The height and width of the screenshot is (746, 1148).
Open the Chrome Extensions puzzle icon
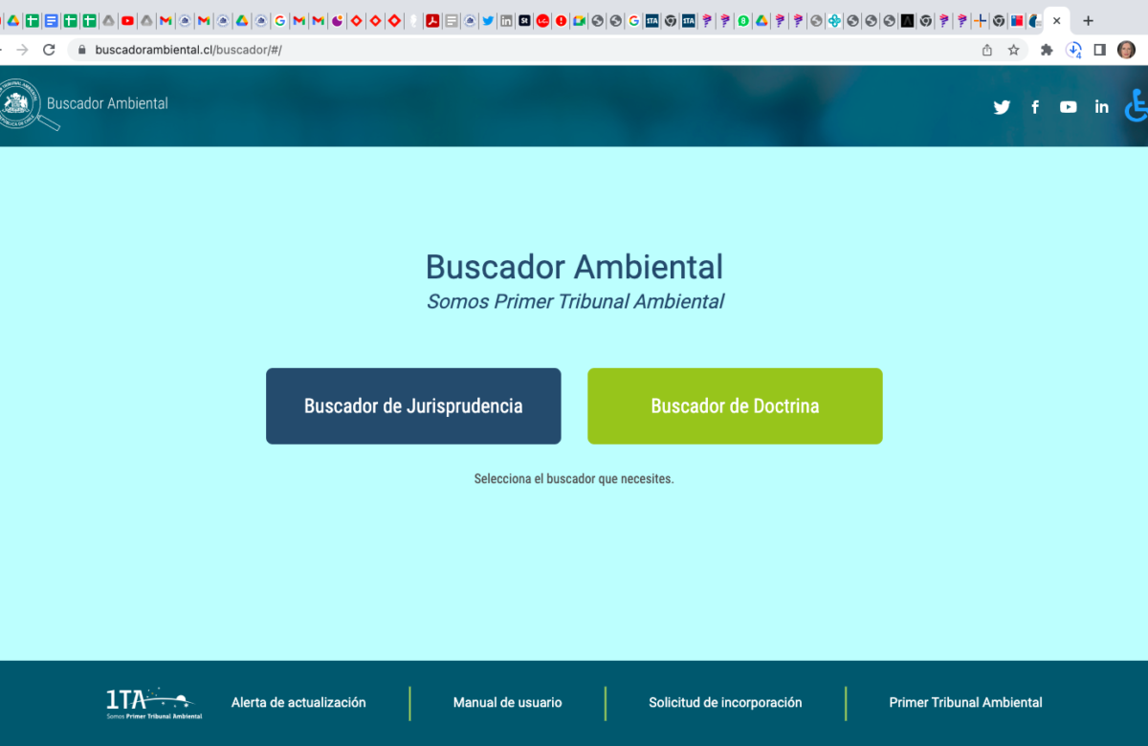click(x=1047, y=50)
